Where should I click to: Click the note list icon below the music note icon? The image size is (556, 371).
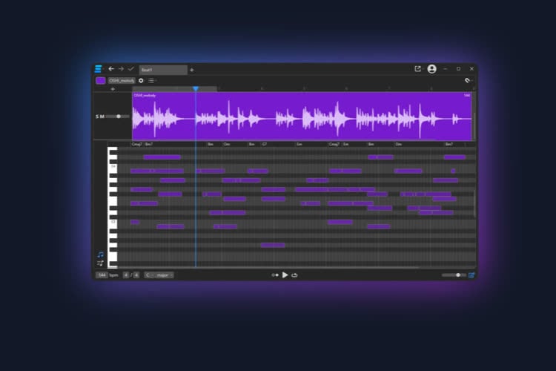click(100, 263)
